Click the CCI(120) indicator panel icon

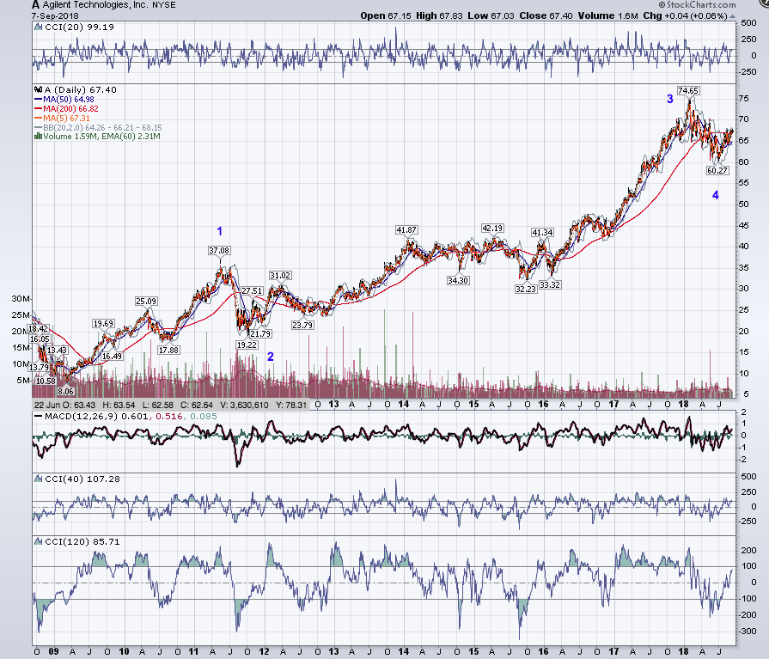pyautogui.click(x=39, y=542)
